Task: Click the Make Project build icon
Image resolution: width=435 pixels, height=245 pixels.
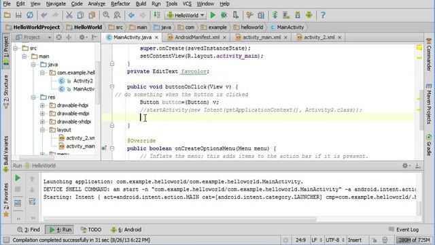Action: [157, 15]
